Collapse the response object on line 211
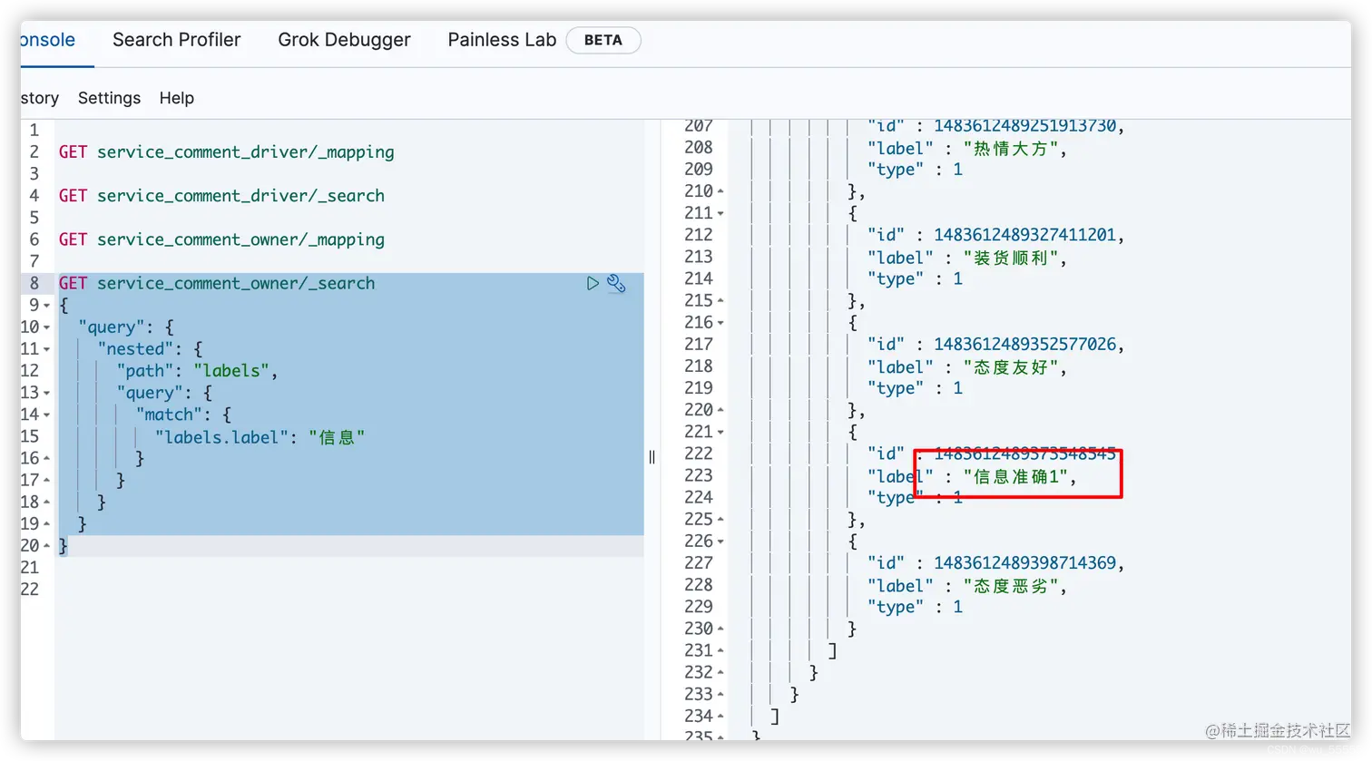Image resolution: width=1372 pixels, height=761 pixels. (x=720, y=213)
